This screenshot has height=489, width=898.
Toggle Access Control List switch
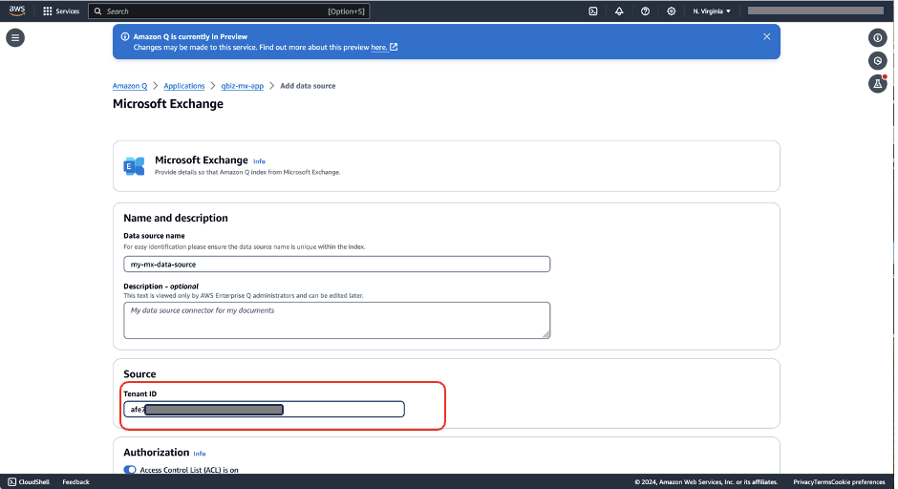point(130,470)
